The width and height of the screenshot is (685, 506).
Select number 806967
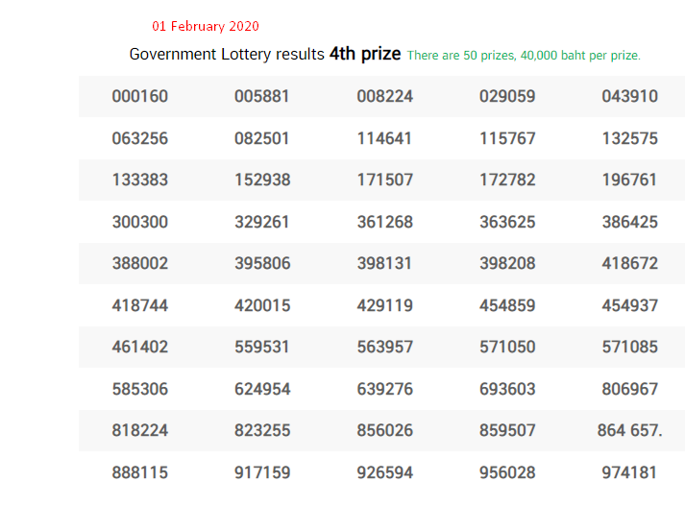point(629,389)
